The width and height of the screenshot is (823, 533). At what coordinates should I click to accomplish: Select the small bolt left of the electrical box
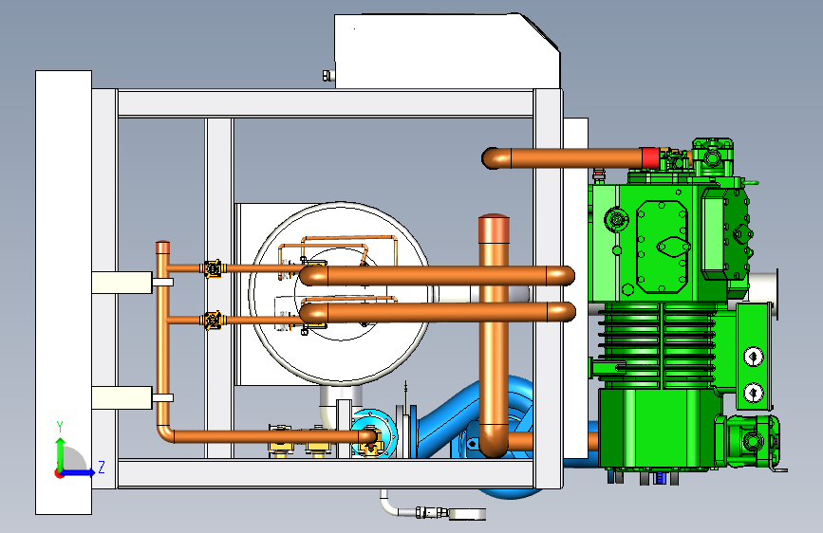pos(328,76)
